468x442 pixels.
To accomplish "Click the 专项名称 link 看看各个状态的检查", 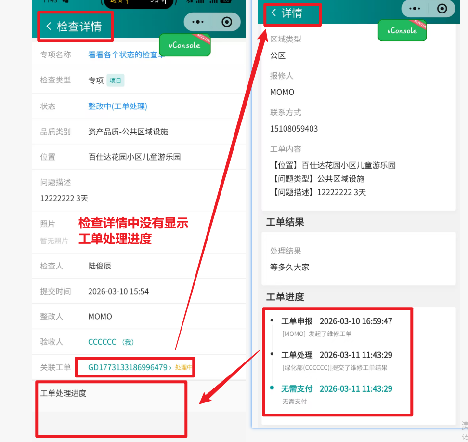I will point(125,55).
